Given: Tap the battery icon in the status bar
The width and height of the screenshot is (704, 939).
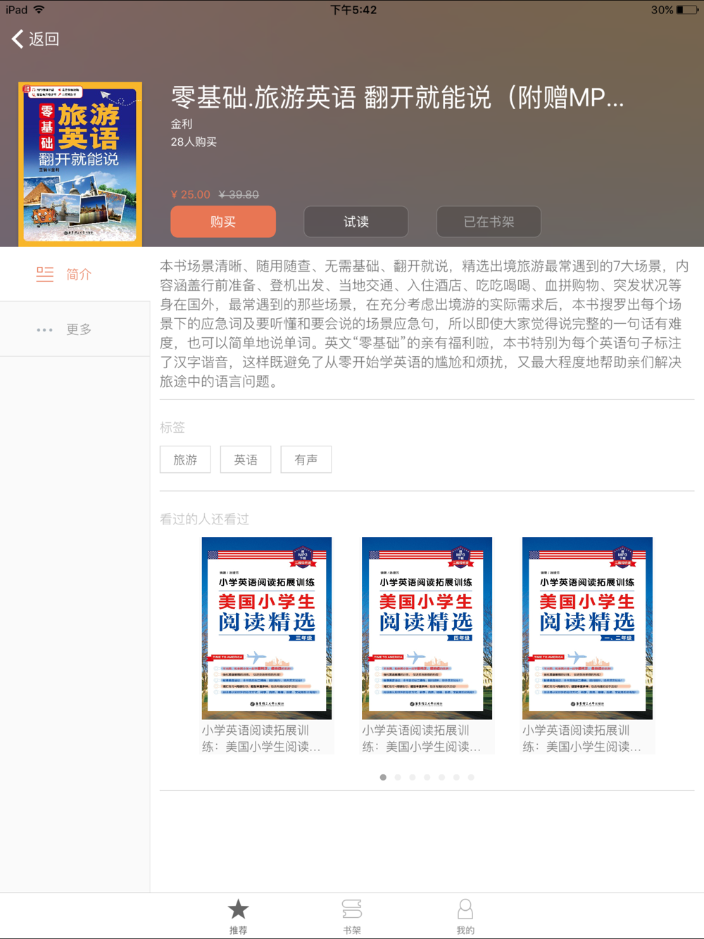Looking at the screenshot, I should [687, 10].
